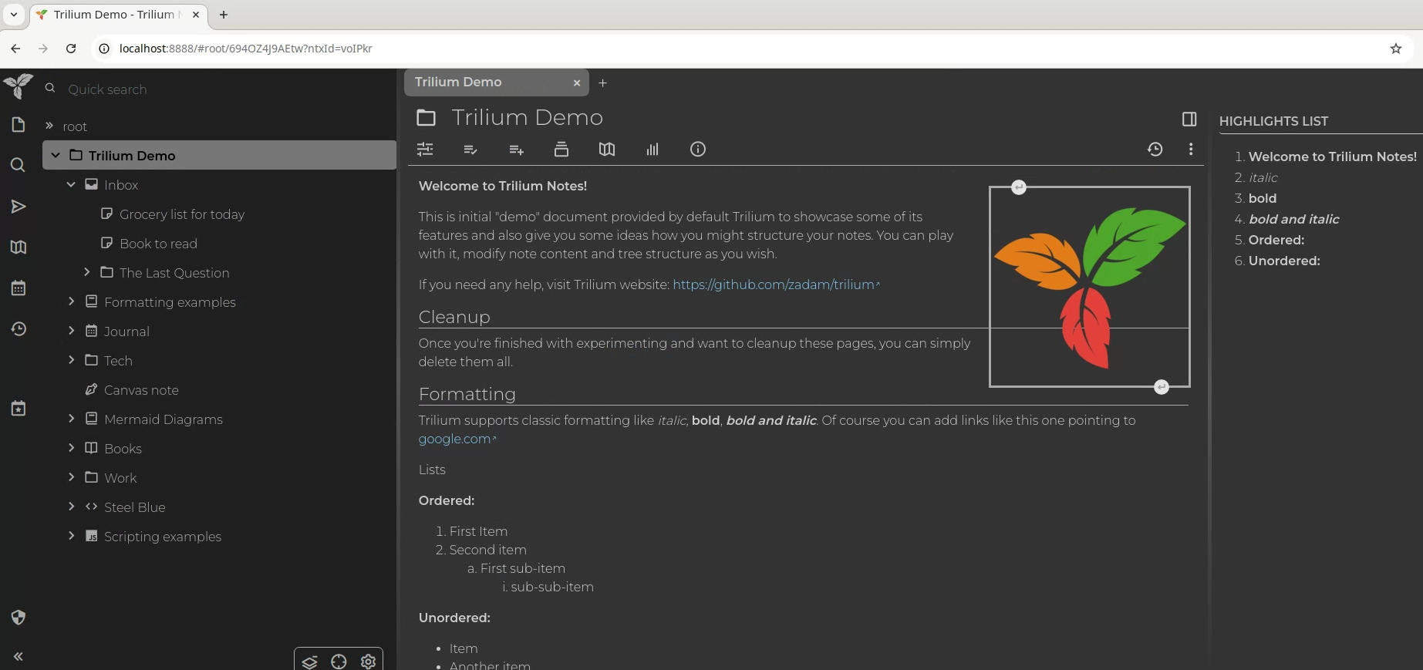Go back in browser history
1423x670 pixels.
[15, 49]
